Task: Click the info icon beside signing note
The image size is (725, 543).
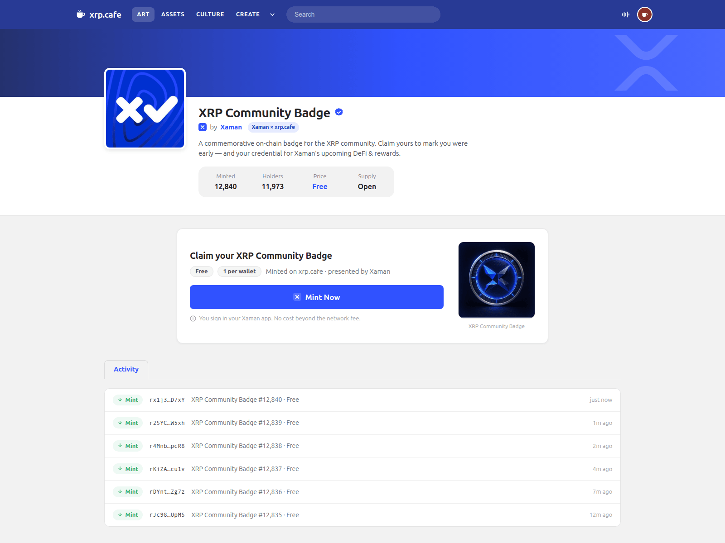Action: click(x=193, y=319)
